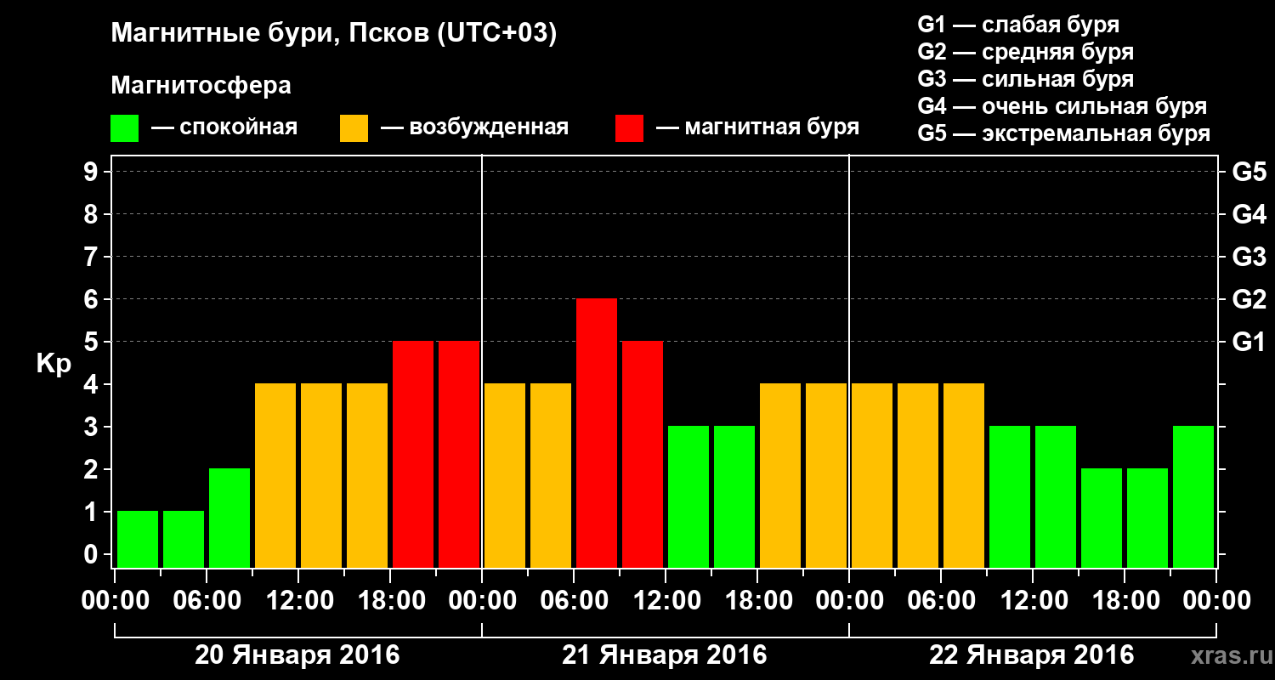The width and height of the screenshot is (1275, 680).
Task: Click the second Kp 1 bar on 20 Января
Action: 184,539
